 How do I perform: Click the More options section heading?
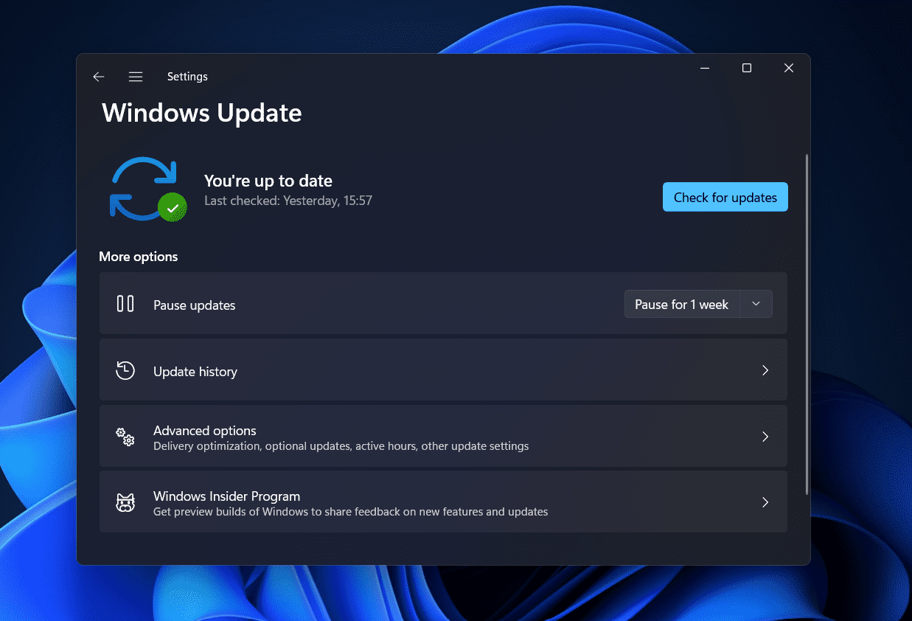(x=139, y=256)
